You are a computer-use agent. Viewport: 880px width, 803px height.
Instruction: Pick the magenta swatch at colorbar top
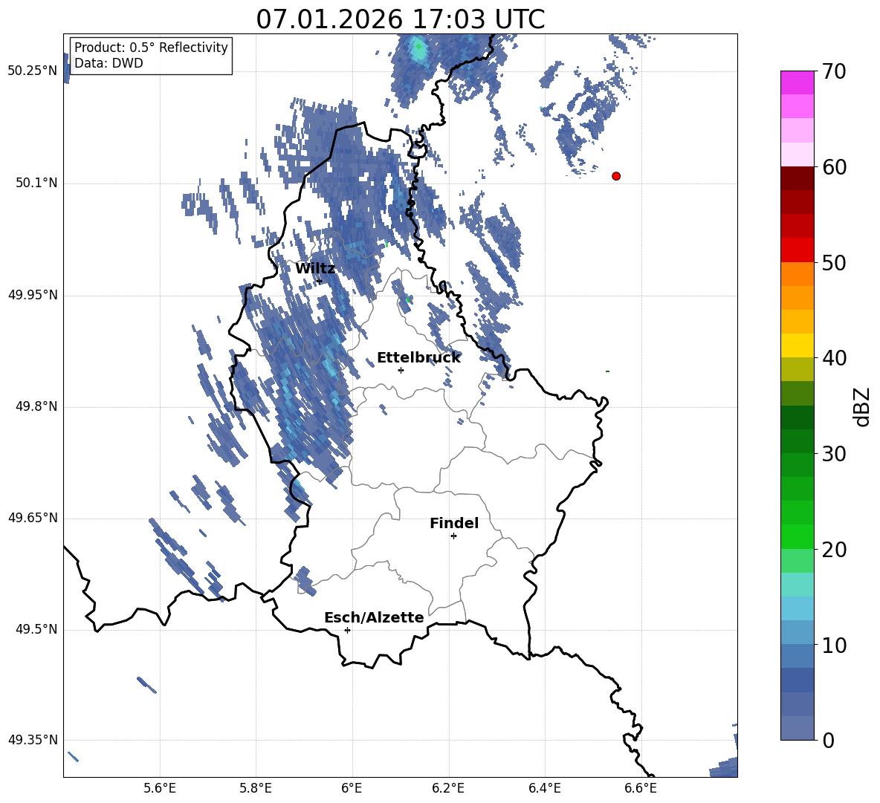pos(797,83)
